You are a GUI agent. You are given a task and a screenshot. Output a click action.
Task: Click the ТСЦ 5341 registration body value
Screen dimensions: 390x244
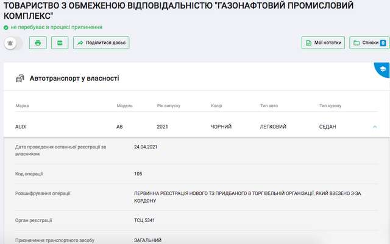(x=144, y=220)
